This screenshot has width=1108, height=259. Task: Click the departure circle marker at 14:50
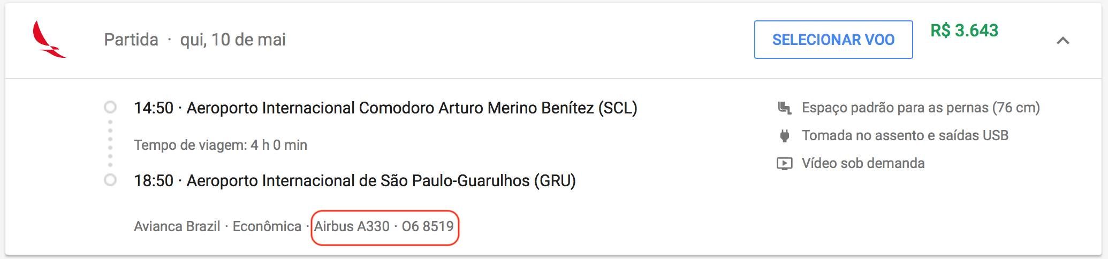[110, 108]
